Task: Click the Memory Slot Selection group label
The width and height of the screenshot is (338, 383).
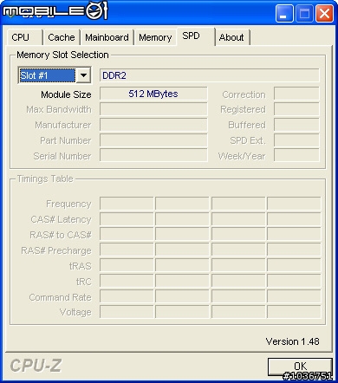Action: [62, 55]
